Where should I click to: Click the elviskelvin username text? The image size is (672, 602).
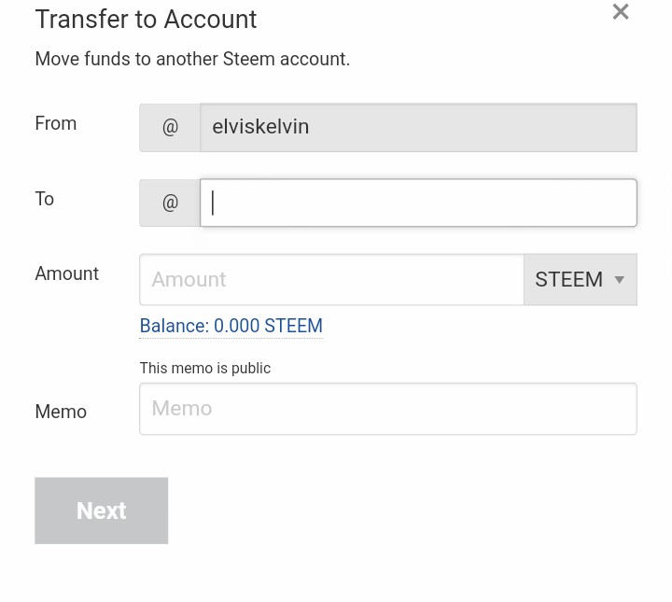coord(260,127)
